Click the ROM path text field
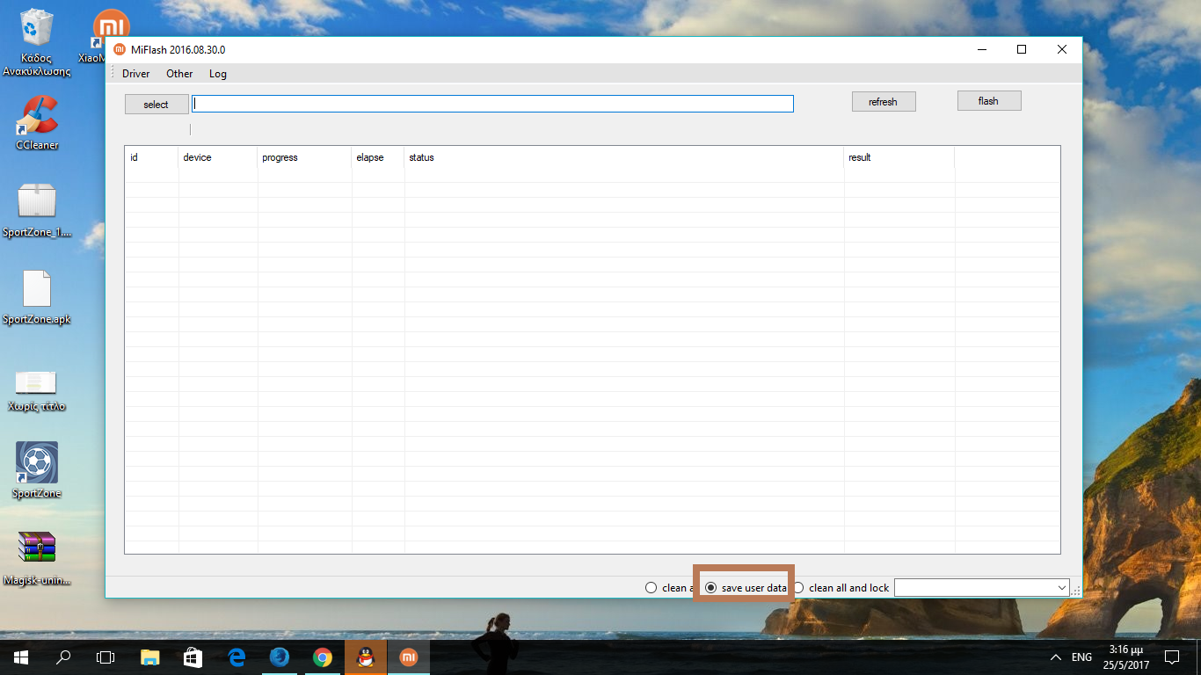 (492, 104)
